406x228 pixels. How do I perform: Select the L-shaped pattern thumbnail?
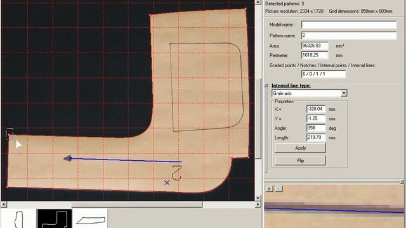55,218
